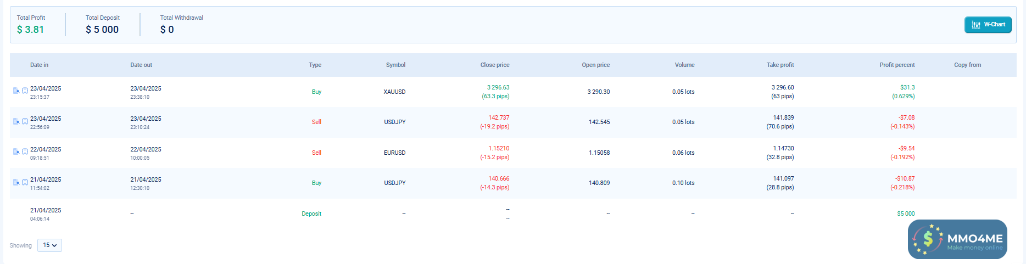The width and height of the screenshot is (1026, 264).
Task: Click the Symbol column header
Action: (x=395, y=65)
